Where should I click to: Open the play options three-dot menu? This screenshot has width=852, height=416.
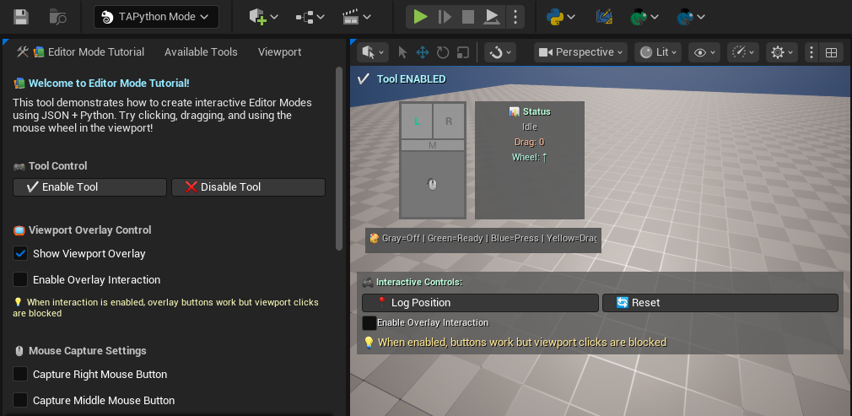515,17
